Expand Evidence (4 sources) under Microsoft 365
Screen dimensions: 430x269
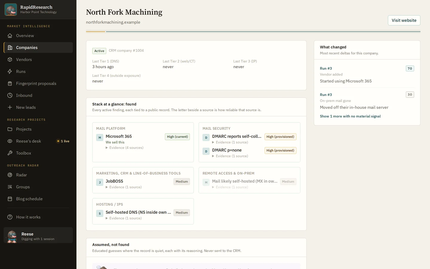click(x=125, y=148)
